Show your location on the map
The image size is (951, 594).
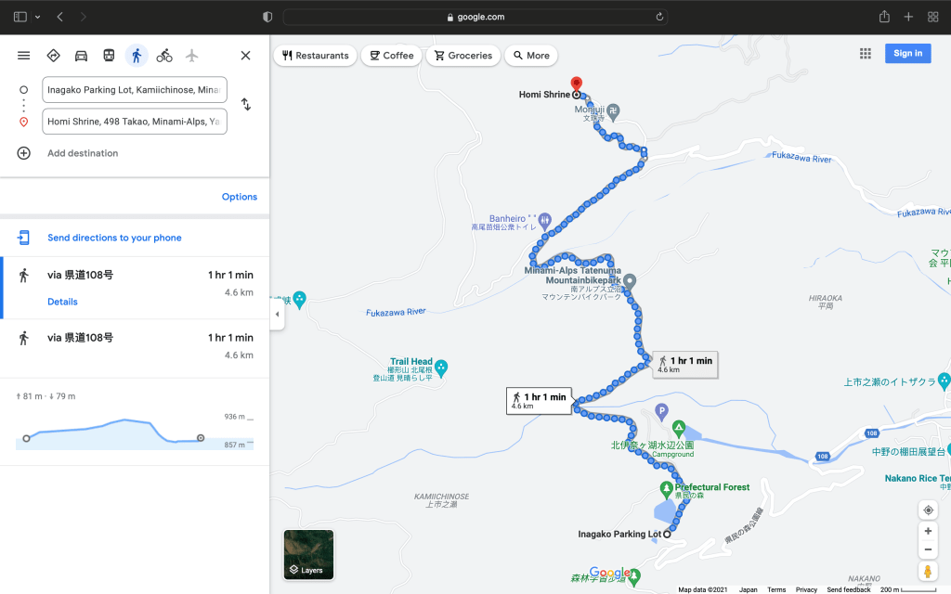tap(928, 510)
